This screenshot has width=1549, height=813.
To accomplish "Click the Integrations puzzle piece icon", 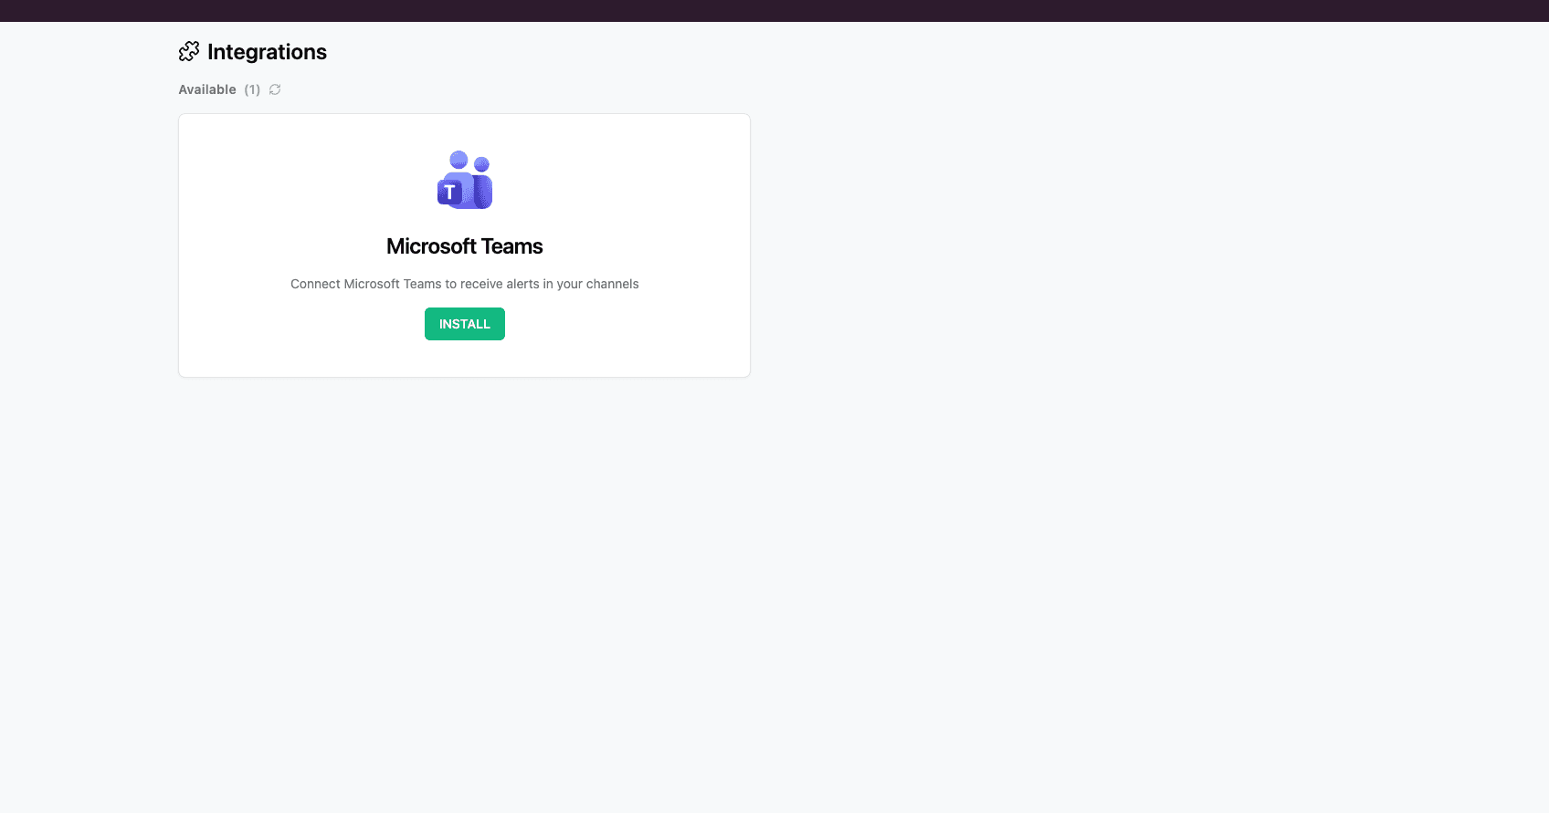I will coord(189,52).
